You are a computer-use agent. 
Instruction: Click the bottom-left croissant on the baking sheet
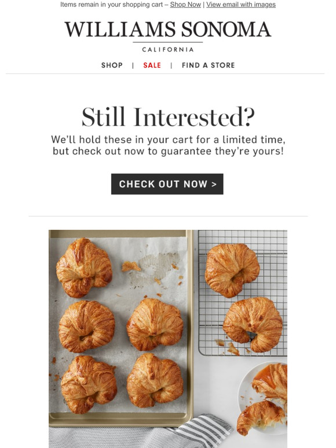(x=89, y=384)
